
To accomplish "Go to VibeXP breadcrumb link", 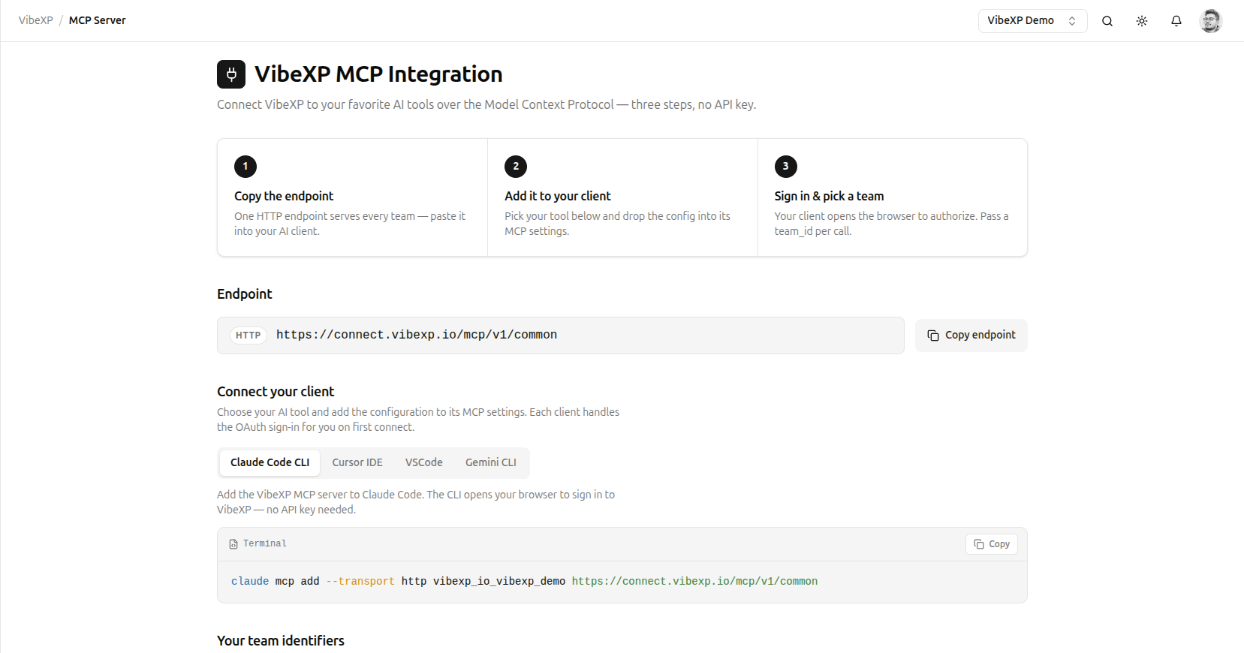I will click(36, 20).
